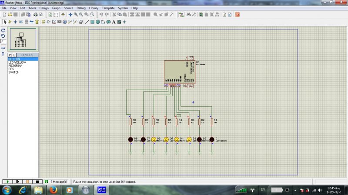The height and width of the screenshot is (195, 348).
Task: Click the X-Mirror horizontal flip icon
Action: click(x=3, y=48)
